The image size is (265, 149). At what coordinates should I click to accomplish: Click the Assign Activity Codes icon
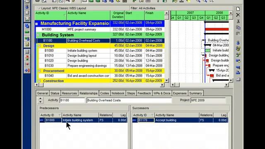(238, 61)
